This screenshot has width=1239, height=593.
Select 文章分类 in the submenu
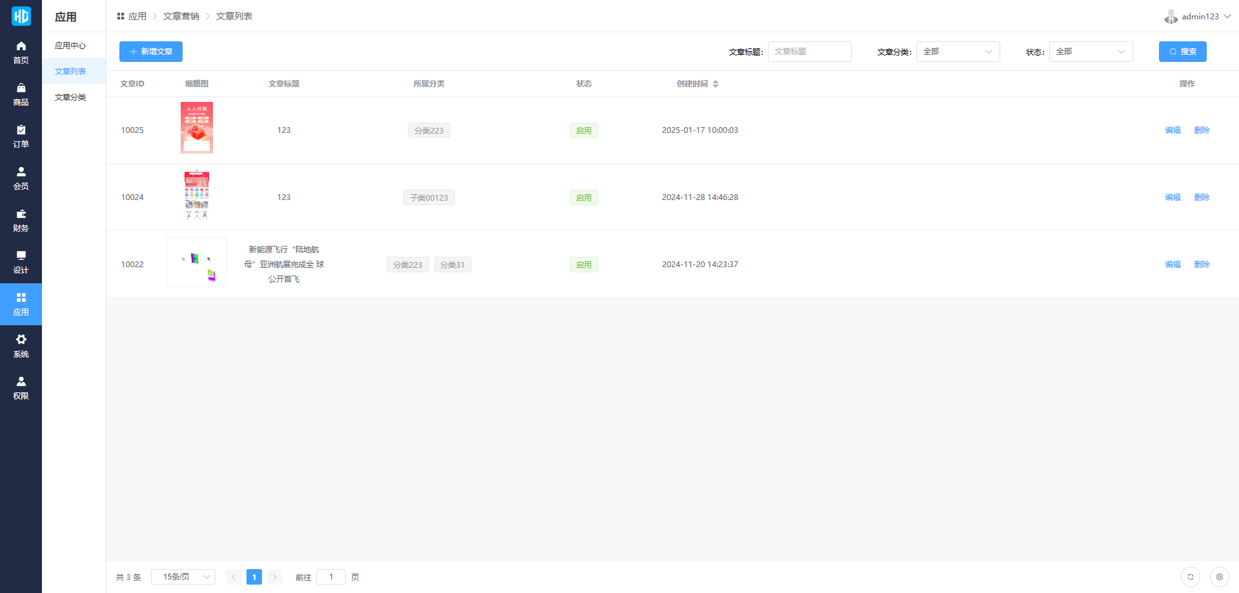click(x=70, y=97)
